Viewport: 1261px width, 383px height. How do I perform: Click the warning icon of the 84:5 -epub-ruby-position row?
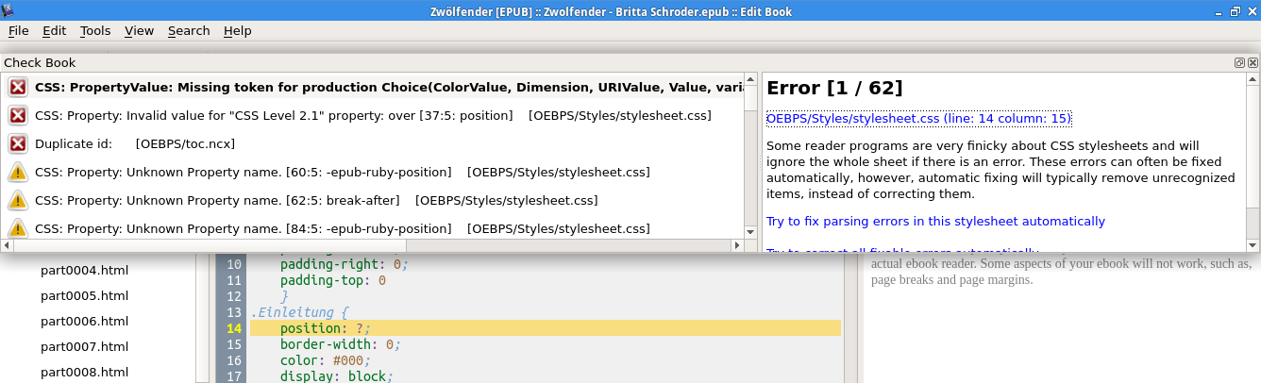tap(17, 227)
